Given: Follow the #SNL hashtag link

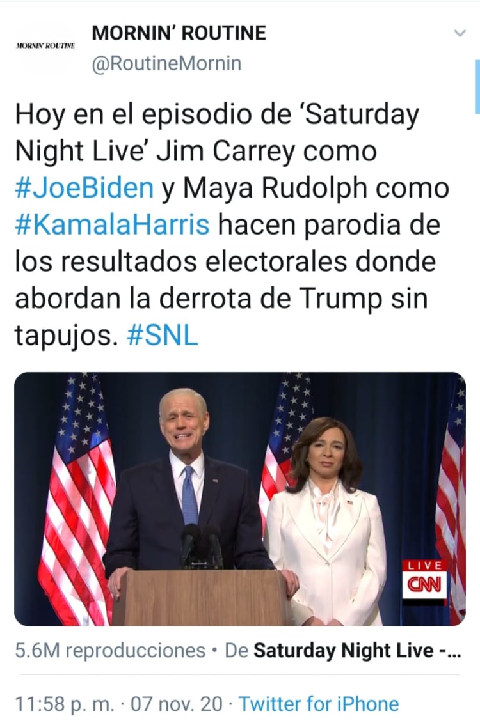Looking at the screenshot, I should (x=162, y=336).
